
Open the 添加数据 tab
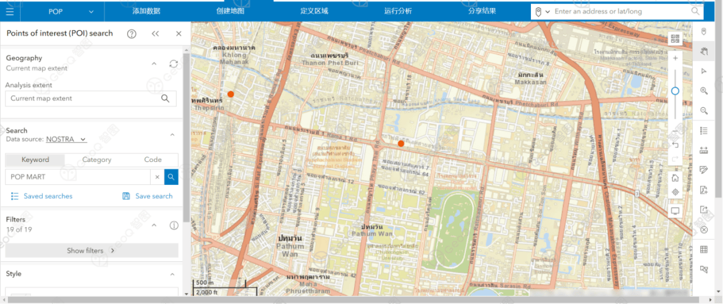(x=146, y=11)
